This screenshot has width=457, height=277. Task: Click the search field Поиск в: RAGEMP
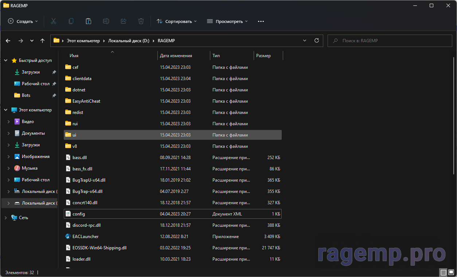click(390, 41)
